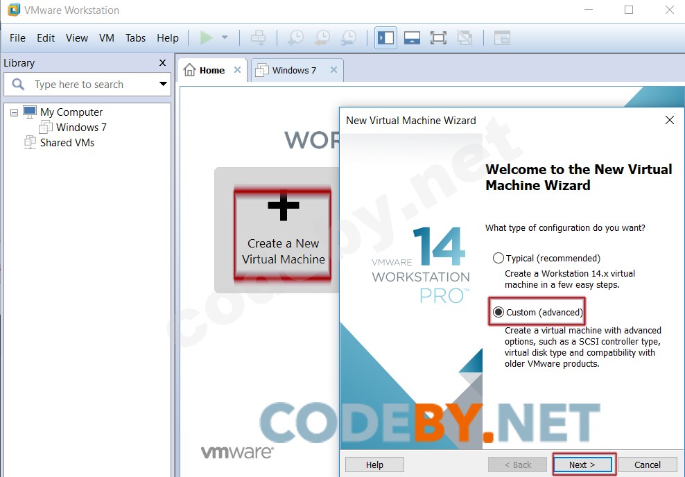Select the Custom (advanced) radio option
Screen dimensions: 685x477
pyautogui.click(x=498, y=312)
